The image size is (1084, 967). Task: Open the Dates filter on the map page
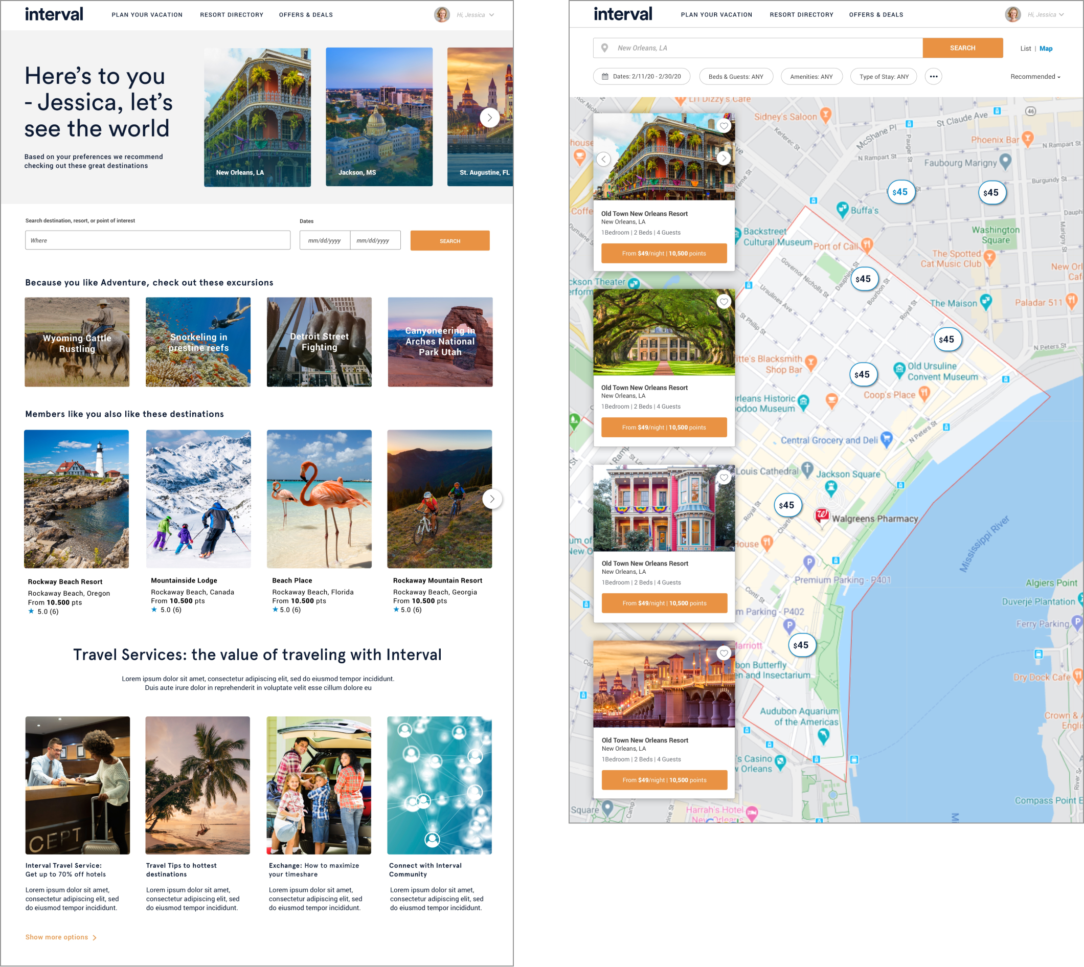pos(641,77)
